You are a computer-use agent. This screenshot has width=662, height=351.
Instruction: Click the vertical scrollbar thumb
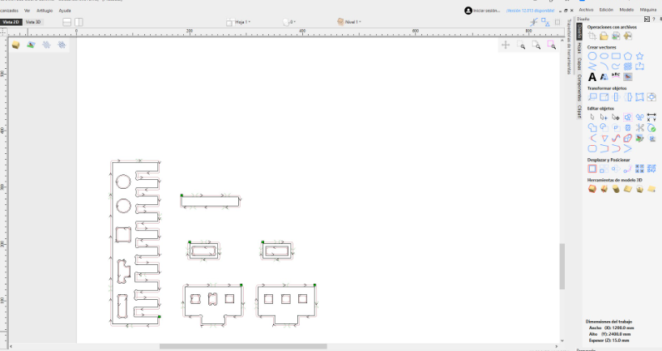(x=562, y=267)
